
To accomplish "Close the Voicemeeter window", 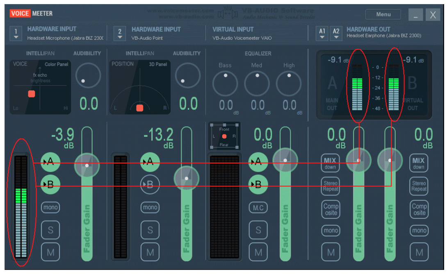I will [x=433, y=14].
